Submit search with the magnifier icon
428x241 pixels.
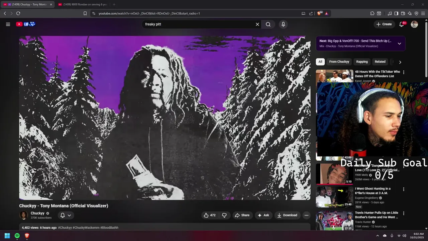[x=268, y=24]
